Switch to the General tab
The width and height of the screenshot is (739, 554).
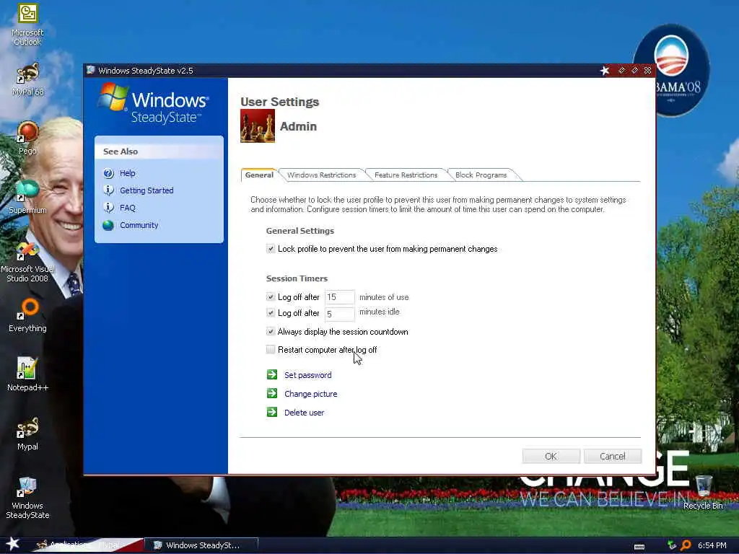(x=259, y=175)
